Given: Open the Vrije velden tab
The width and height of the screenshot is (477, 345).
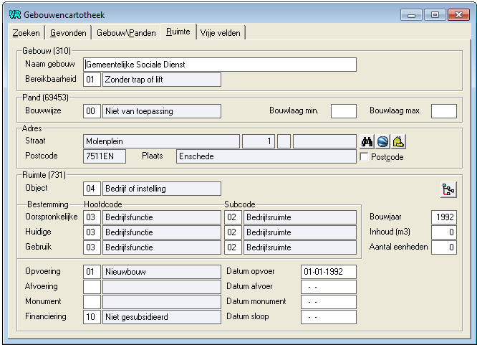Looking at the screenshot, I should pos(221,32).
